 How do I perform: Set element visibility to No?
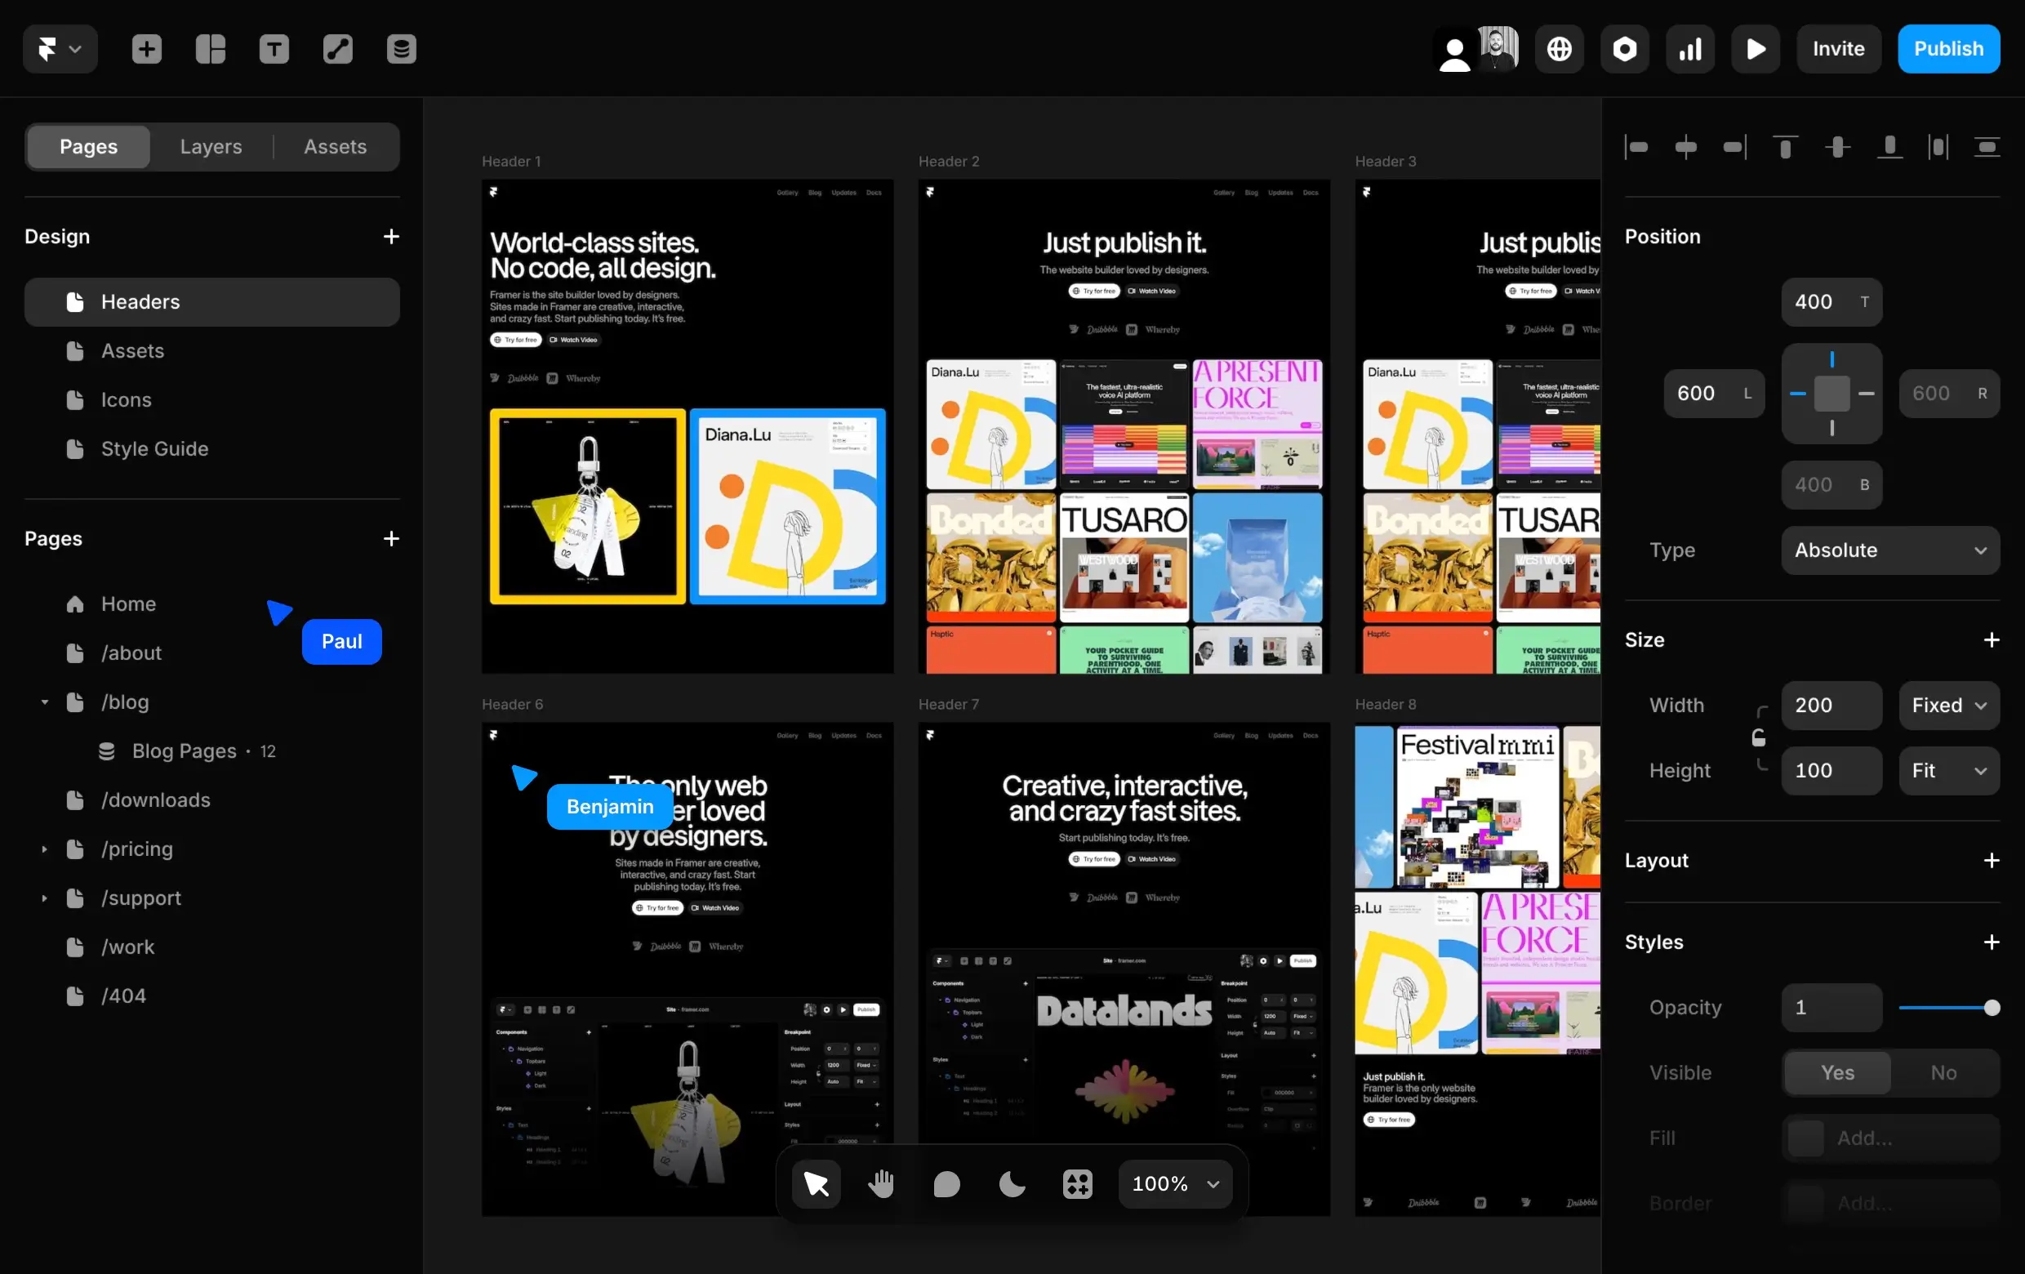tap(1943, 1072)
